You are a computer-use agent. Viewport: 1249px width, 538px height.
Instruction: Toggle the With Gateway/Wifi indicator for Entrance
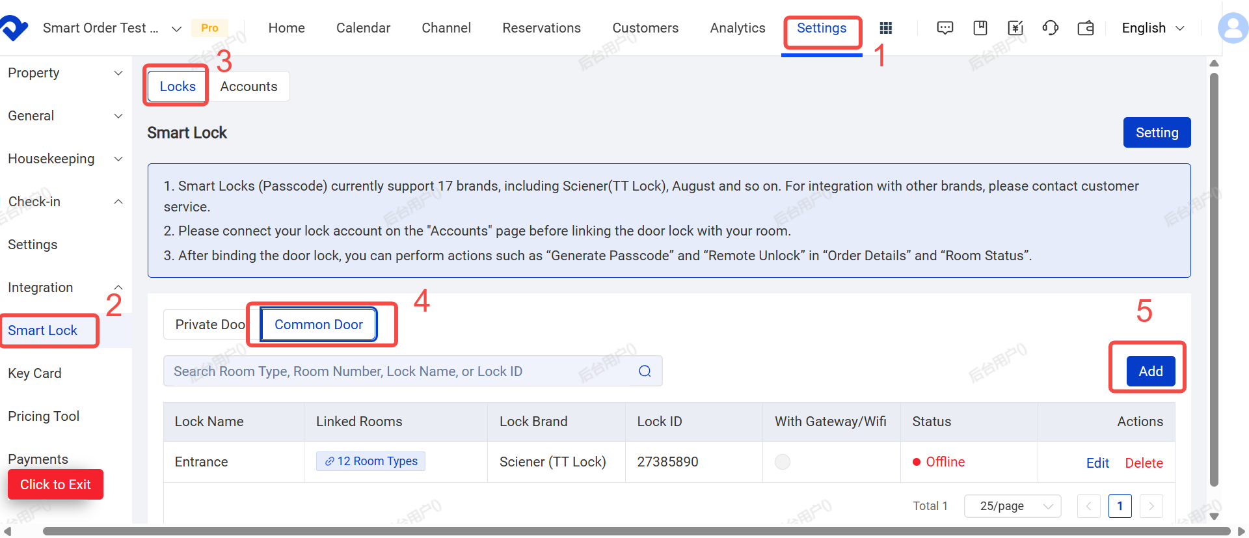(783, 462)
